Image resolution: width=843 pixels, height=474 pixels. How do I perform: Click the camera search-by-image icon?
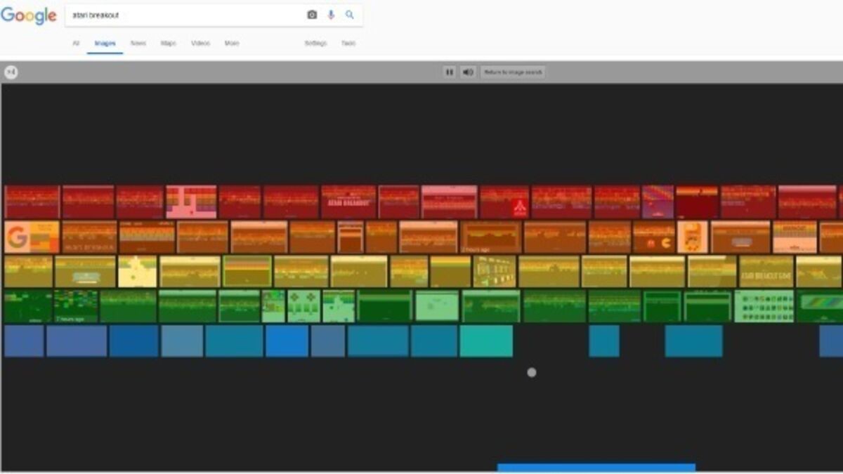[x=312, y=15]
